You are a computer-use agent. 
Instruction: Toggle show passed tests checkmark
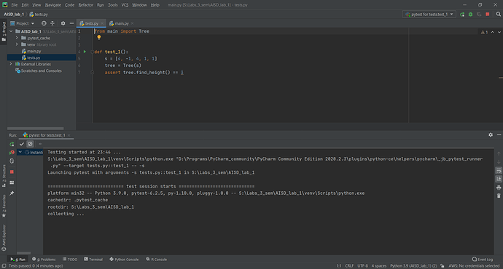pyautogui.click(x=22, y=144)
